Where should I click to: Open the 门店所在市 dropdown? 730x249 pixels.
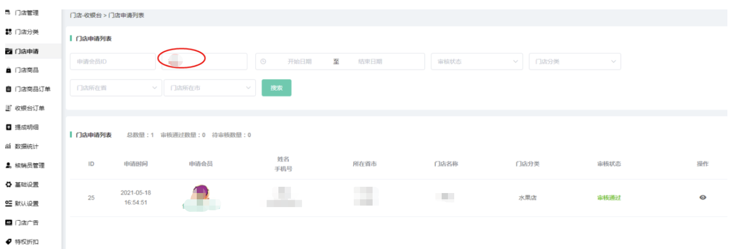tap(209, 88)
